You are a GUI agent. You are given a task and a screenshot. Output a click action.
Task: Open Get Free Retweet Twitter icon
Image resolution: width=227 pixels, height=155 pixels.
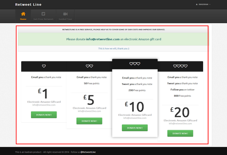tap(43, 14)
